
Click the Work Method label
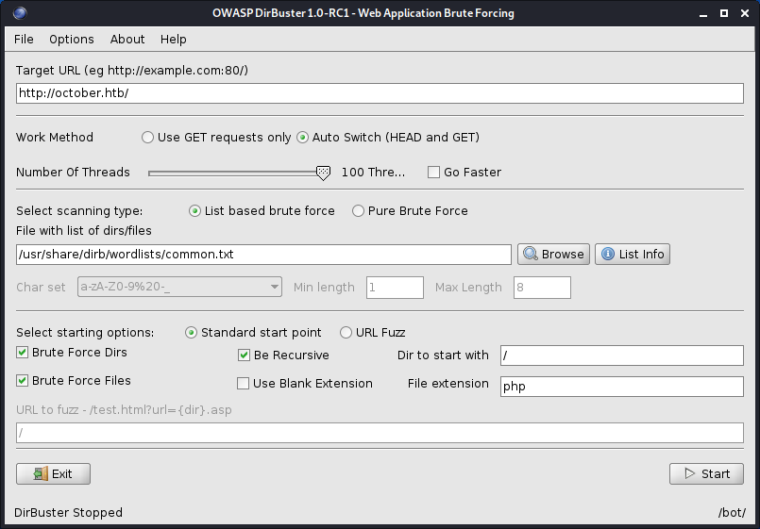tap(55, 138)
